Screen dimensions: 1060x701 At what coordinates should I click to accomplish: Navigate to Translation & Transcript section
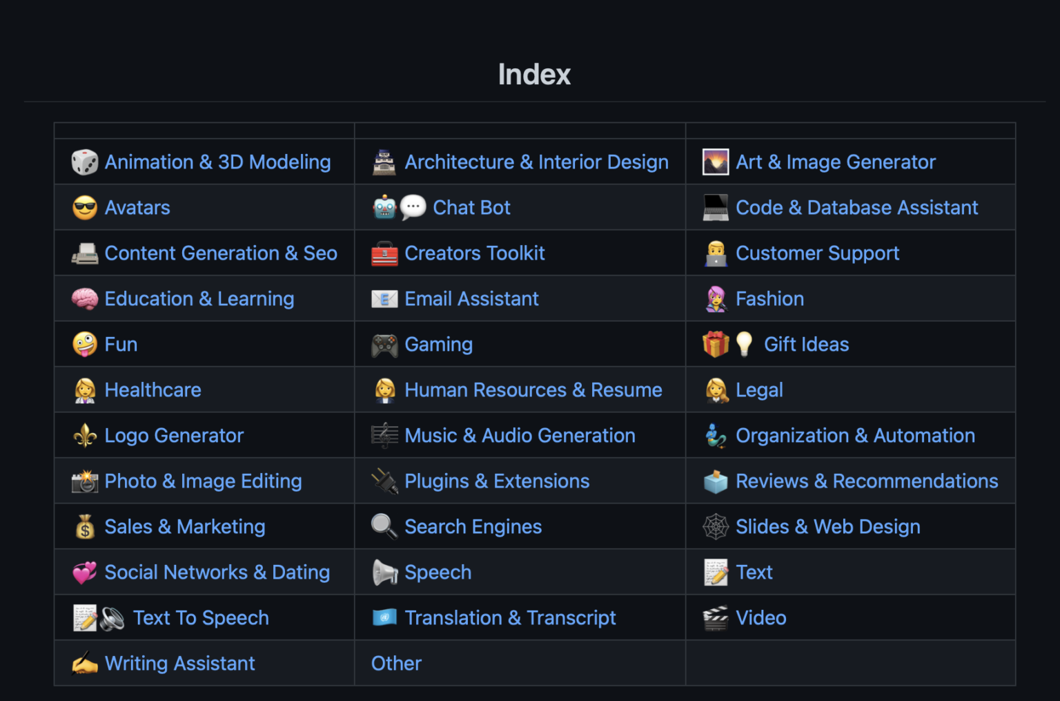[510, 618]
